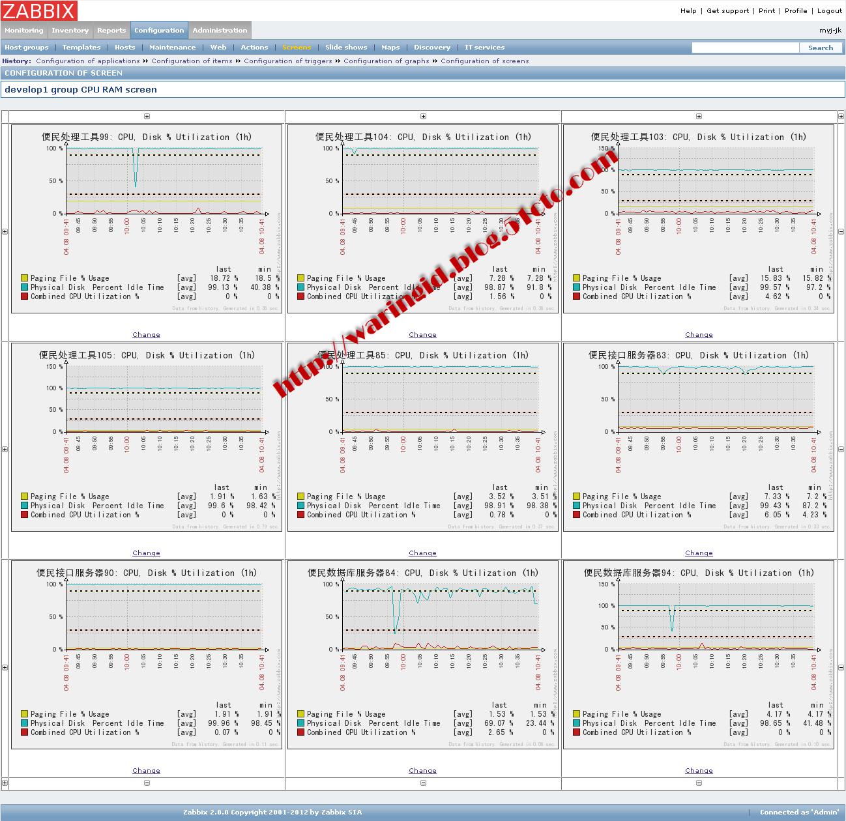Viewport: 846px width, 821px height.
Task: Click the minus icon right of the 便民处理工具103 row
Action: point(841,231)
